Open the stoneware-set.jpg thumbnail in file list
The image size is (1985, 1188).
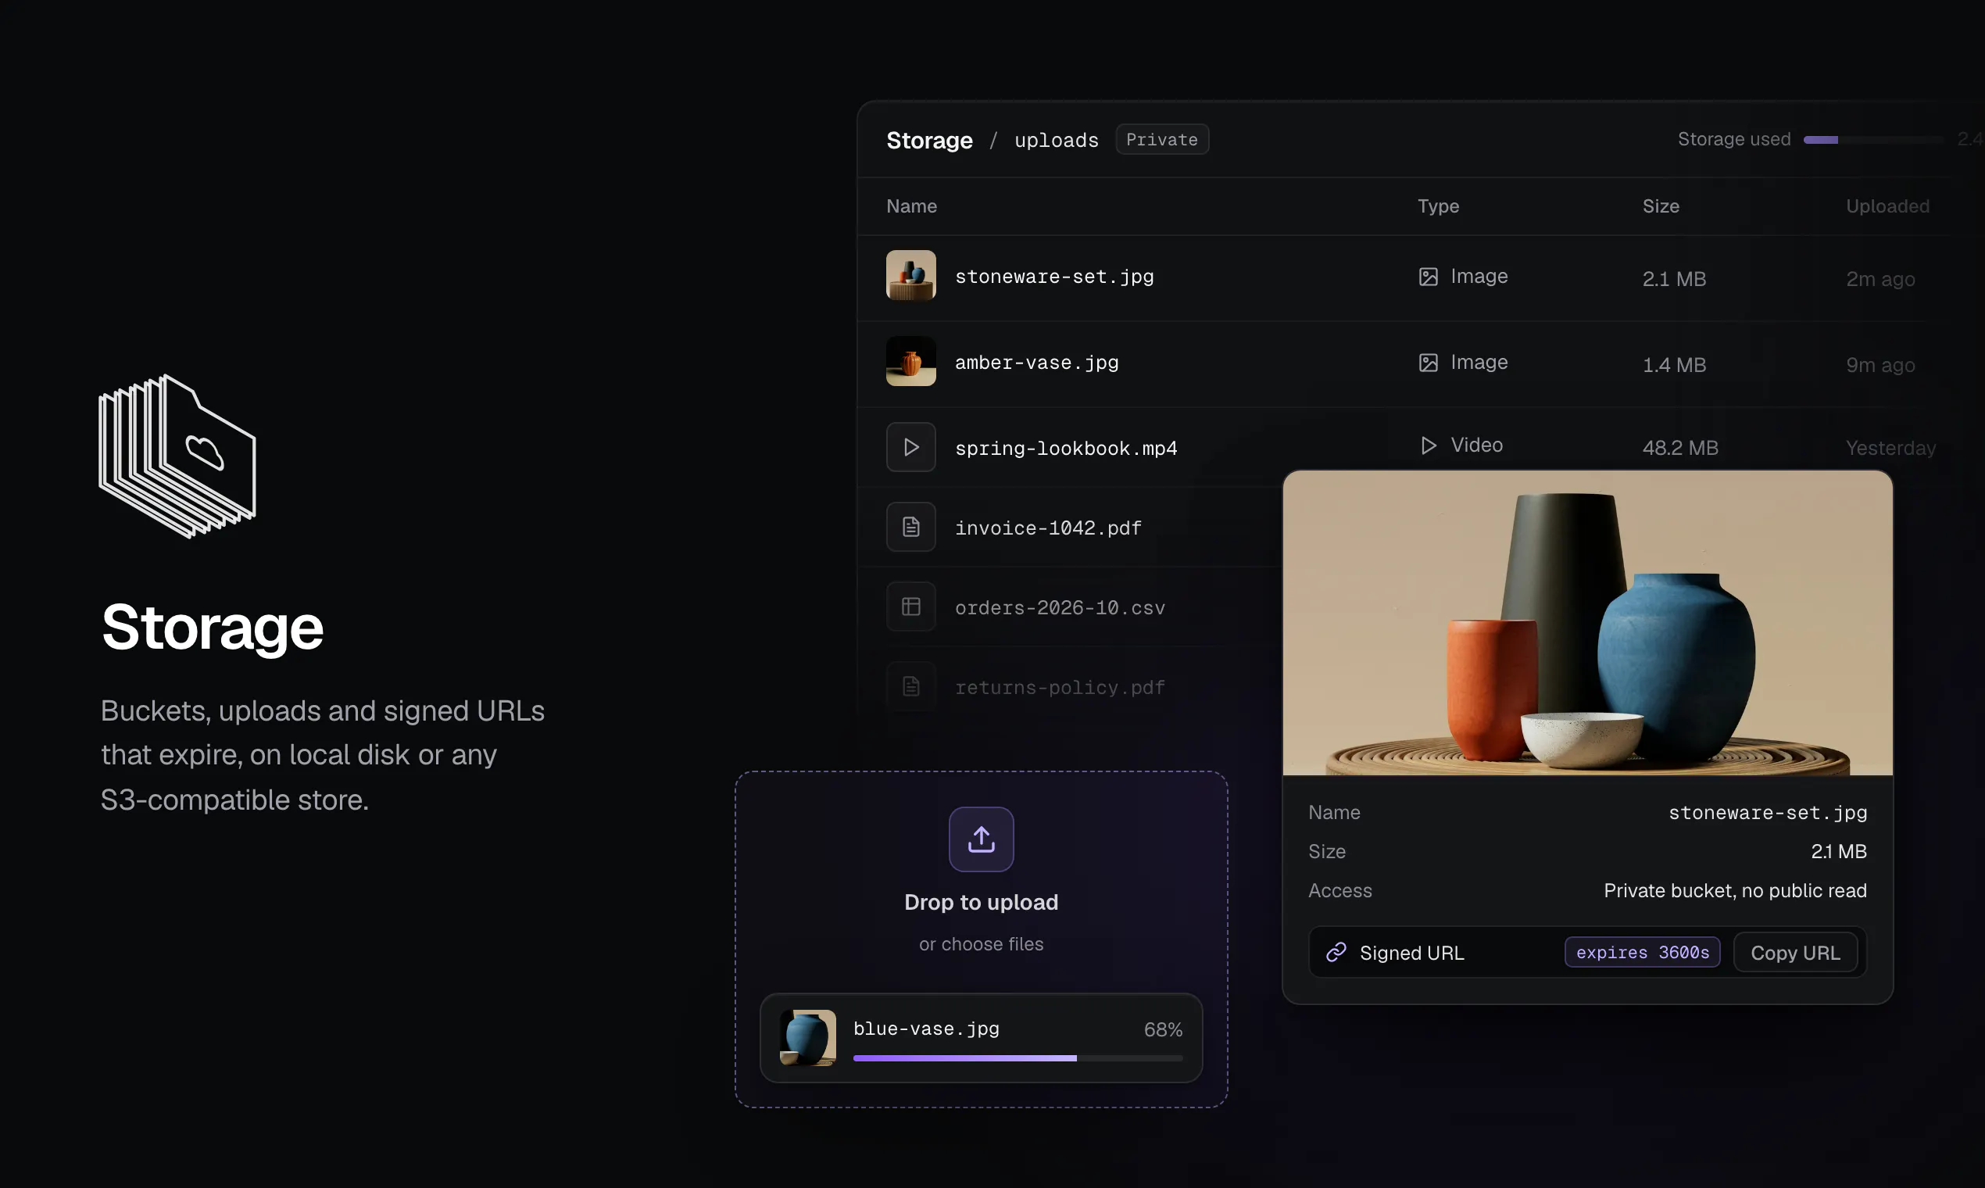(x=911, y=275)
